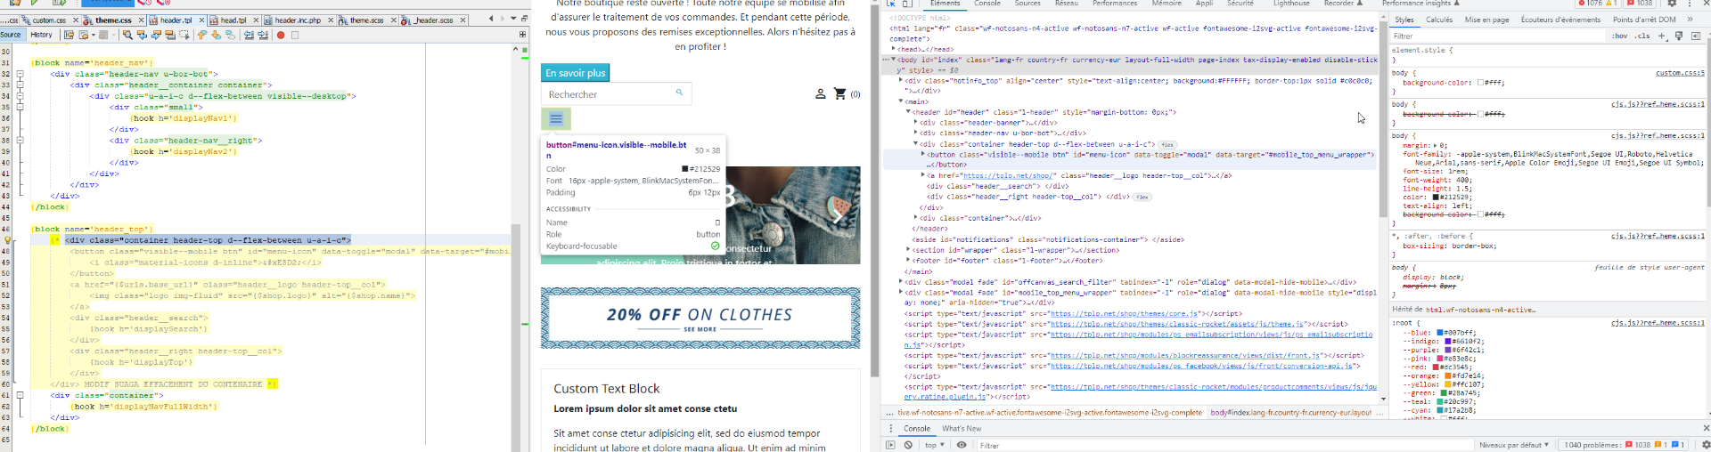Toggle Rectangular Selection icon

(184, 35)
